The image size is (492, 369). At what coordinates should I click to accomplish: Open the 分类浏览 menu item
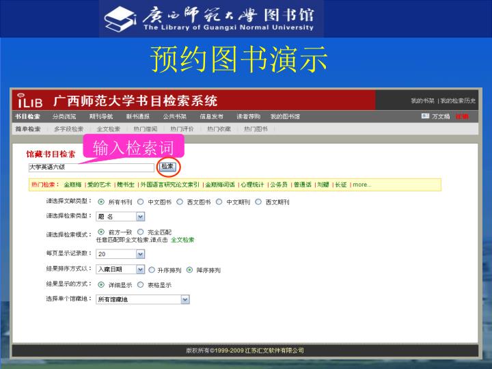pyautogui.click(x=64, y=116)
